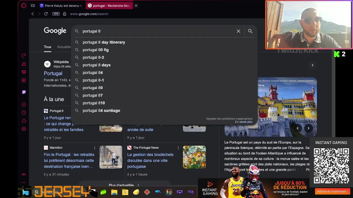Open History clock icon in sidebar

[x=24, y=113]
